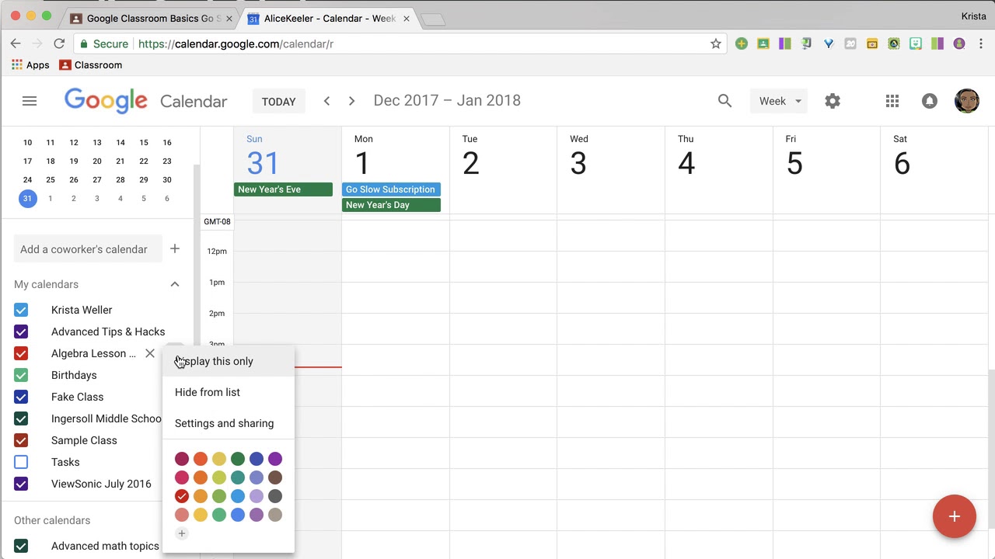The height and width of the screenshot is (559, 995).
Task: Open calendar search magnifier icon
Action: [724, 101]
